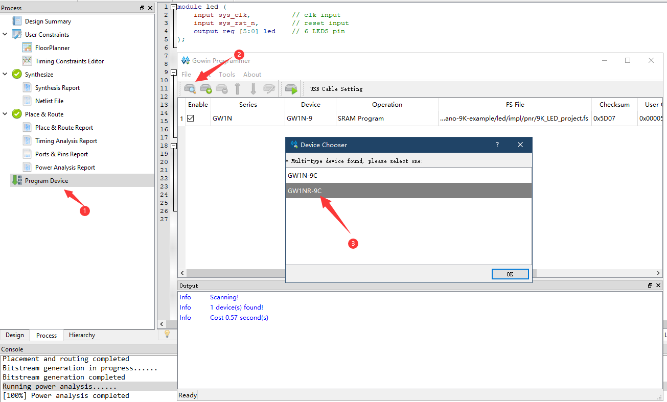
Task: Close the Device Chooser dialog
Action: (x=520, y=145)
